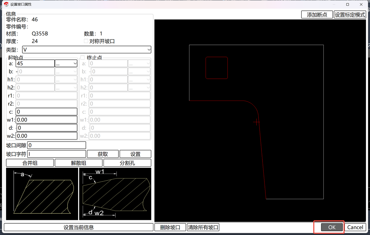This screenshot has width=370, height=235.
Task: Focus the 起始点 d input field
Action: click(47, 128)
